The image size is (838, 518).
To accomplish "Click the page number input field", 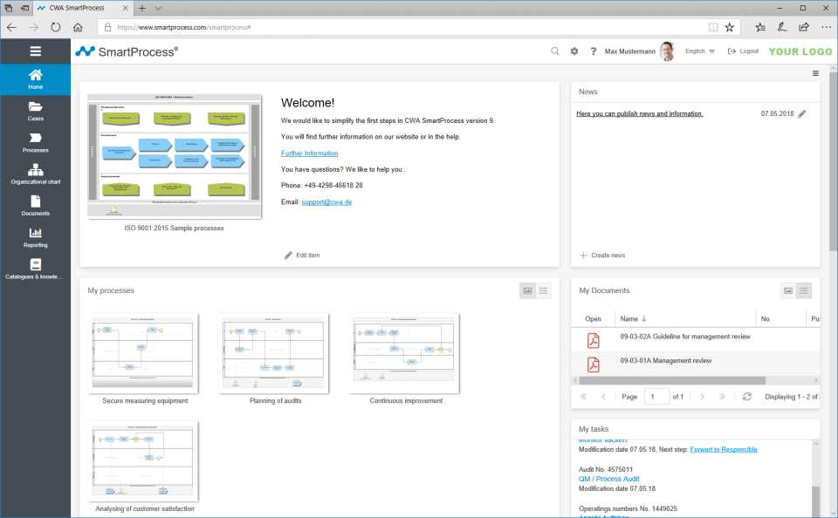I will pyautogui.click(x=656, y=396).
